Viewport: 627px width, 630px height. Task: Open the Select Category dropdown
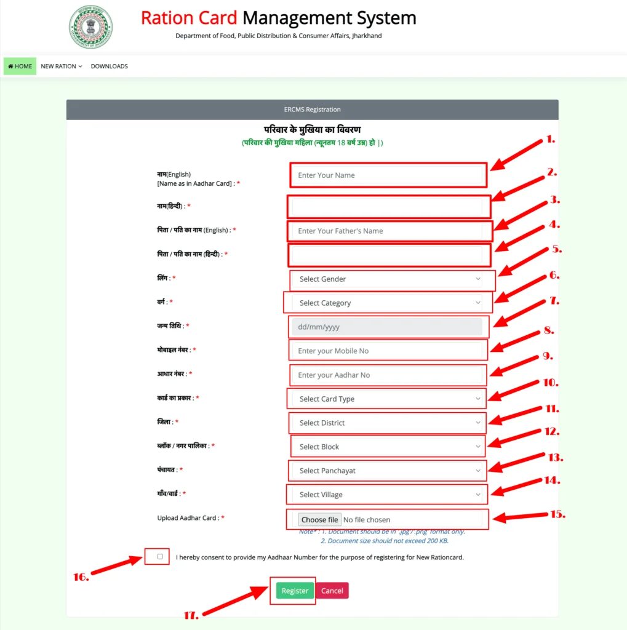[x=389, y=303]
